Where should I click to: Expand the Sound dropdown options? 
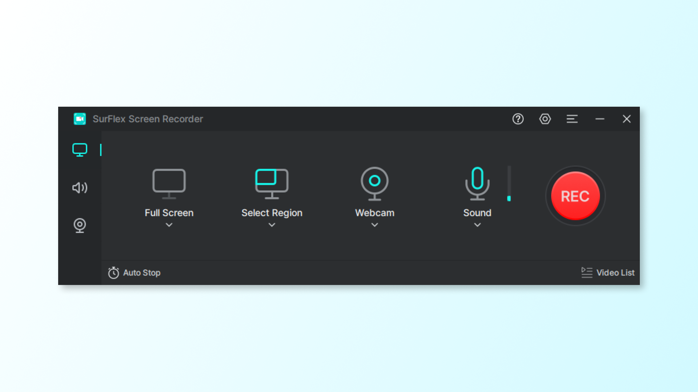pos(477,225)
